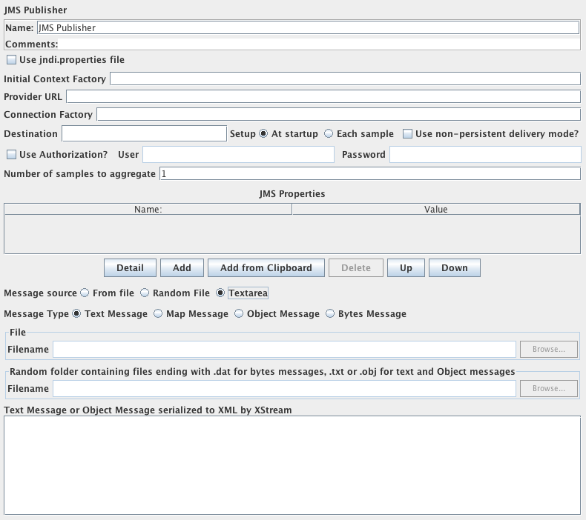Select At startup setup radio button
Viewport: 586px width, 520px height.
tap(263, 134)
